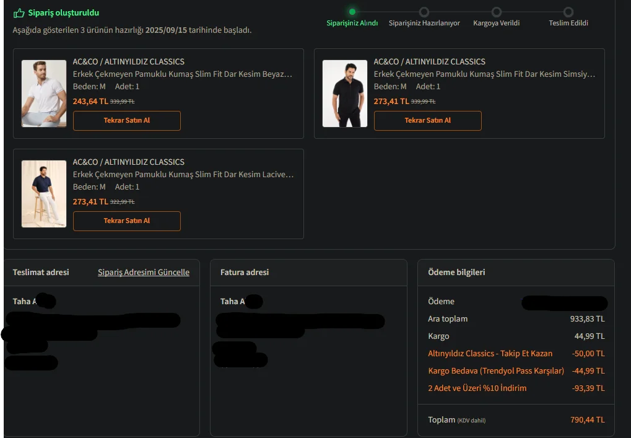
Task: Click the Altınyıldız Classics - Takip Et Kazan discount
Action: pos(490,354)
